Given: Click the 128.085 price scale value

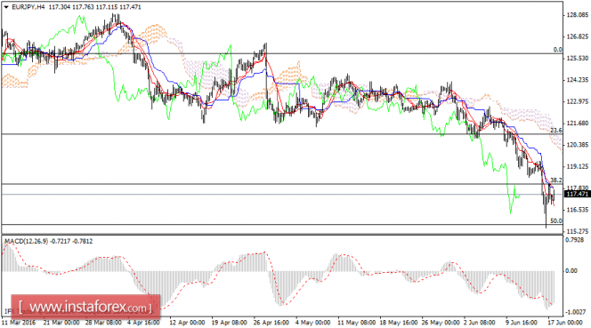Looking at the screenshot, I should click(577, 15).
